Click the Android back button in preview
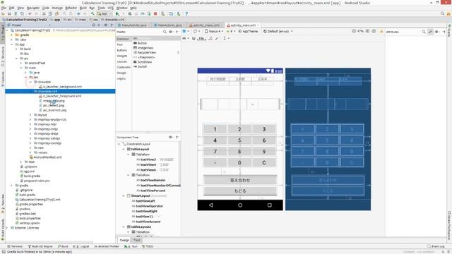The height and width of the screenshot is (254, 452). pyautogui.click(x=211, y=205)
